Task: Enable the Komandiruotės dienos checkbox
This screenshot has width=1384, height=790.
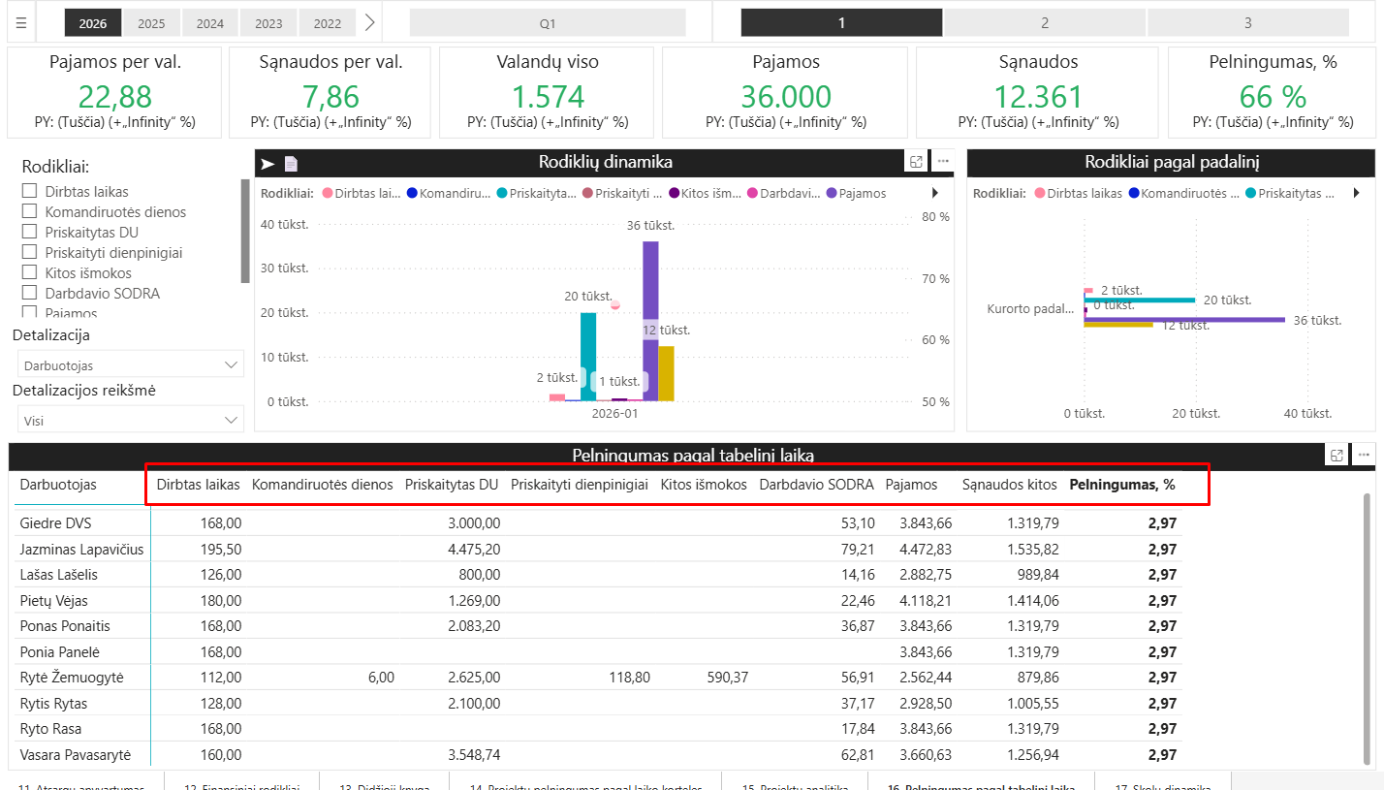Action: point(30,212)
